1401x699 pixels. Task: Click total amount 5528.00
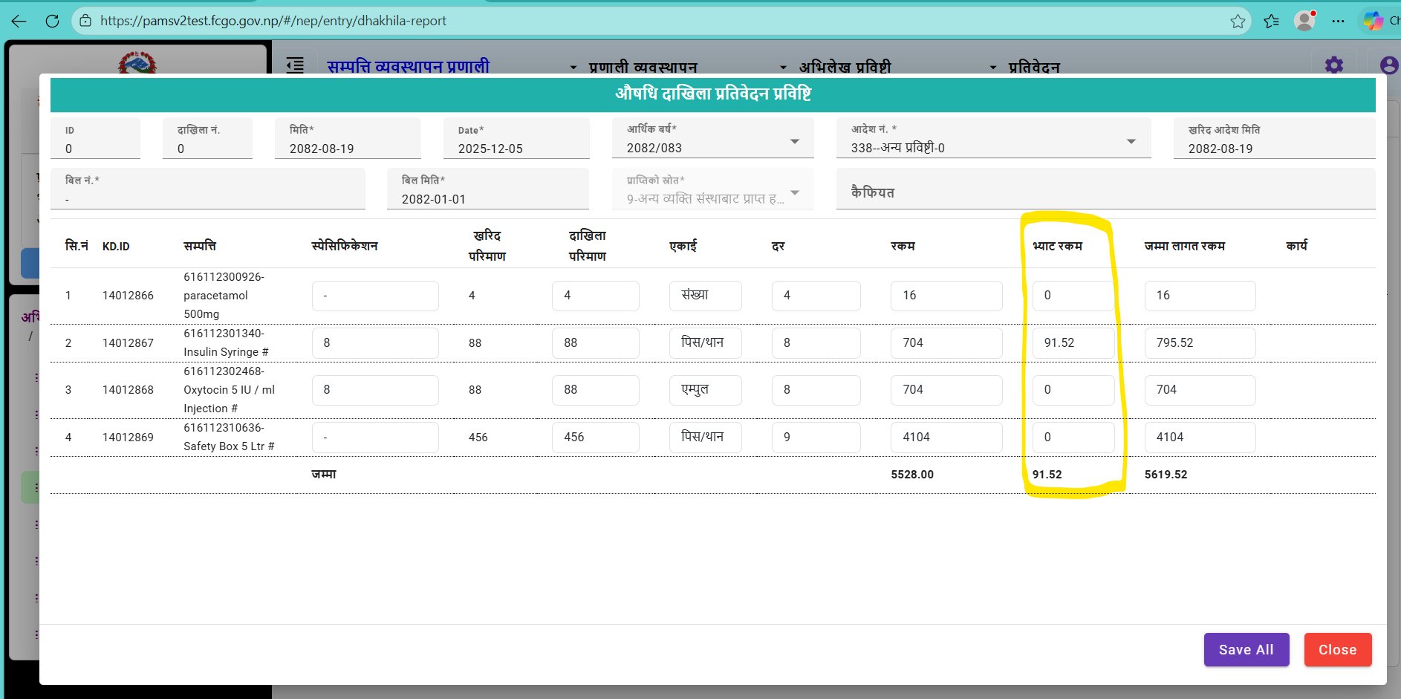(912, 475)
